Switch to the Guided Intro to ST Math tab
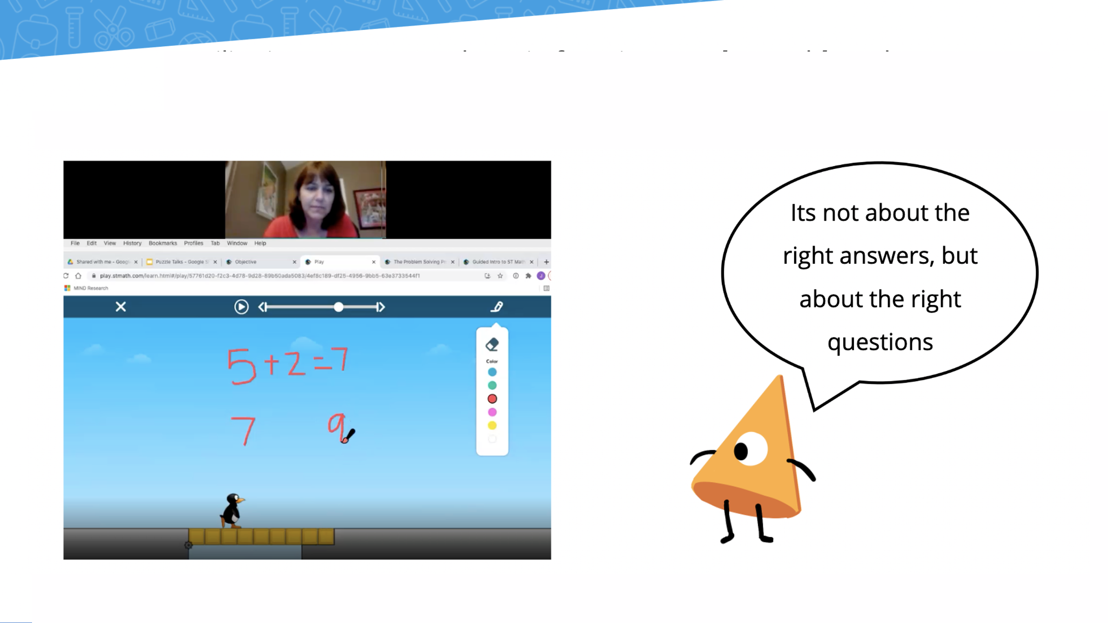1108x623 pixels. click(x=497, y=262)
